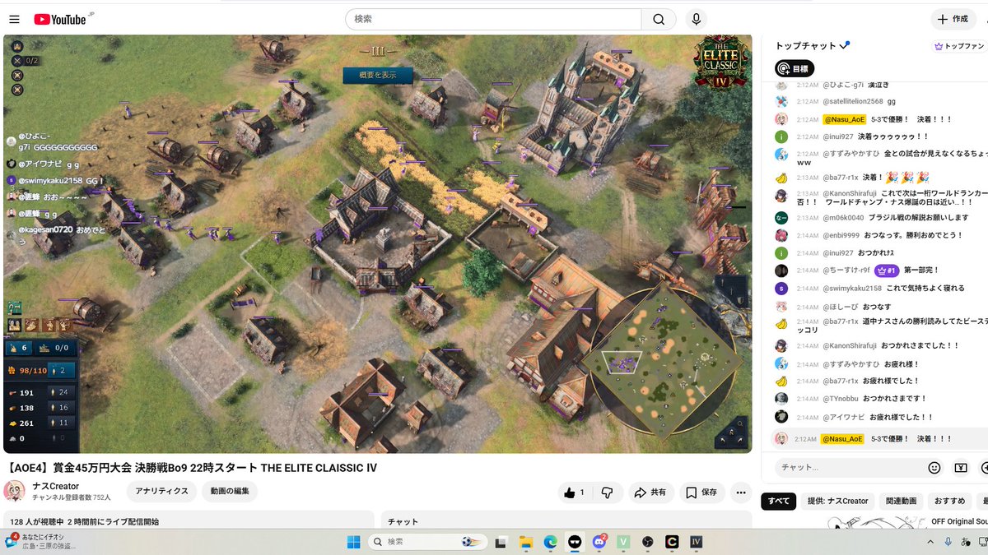Click the #1 member badge of @ちーすけ-r9f
The height and width of the screenshot is (555, 988).
(886, 271)
